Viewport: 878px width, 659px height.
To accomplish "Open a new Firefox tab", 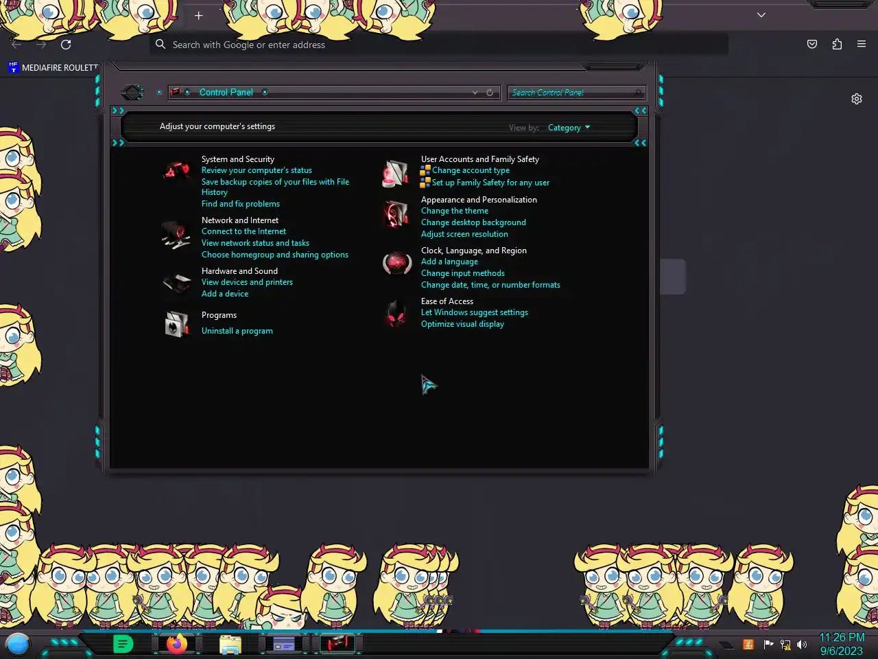I will (x=198, y=15).
